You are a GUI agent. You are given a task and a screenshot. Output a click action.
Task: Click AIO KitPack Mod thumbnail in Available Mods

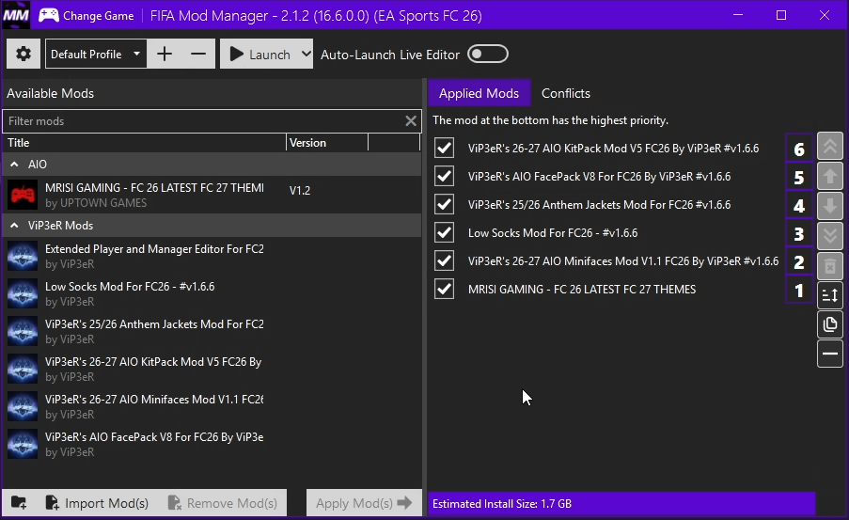tap(23, 369)
